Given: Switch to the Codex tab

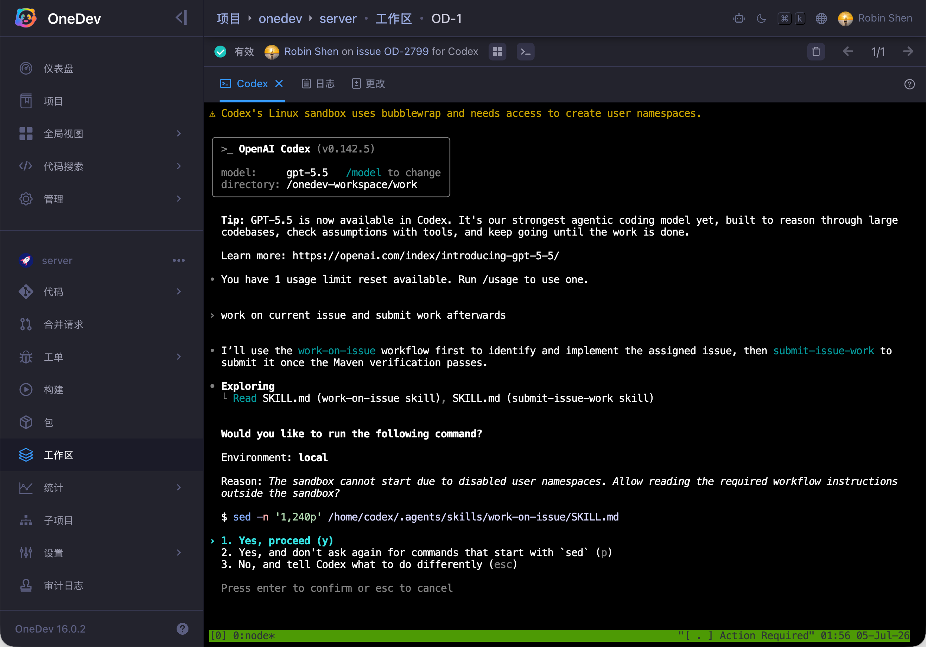Looking at the screenshot, I should pyautogui.click(x=244, y=83).
